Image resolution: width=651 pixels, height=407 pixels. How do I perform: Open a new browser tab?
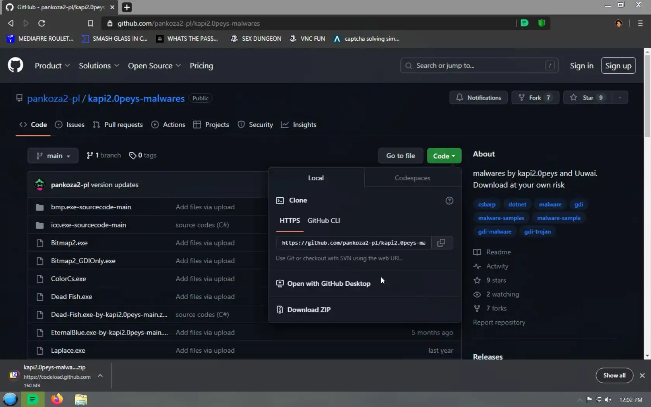coord(127,7)
